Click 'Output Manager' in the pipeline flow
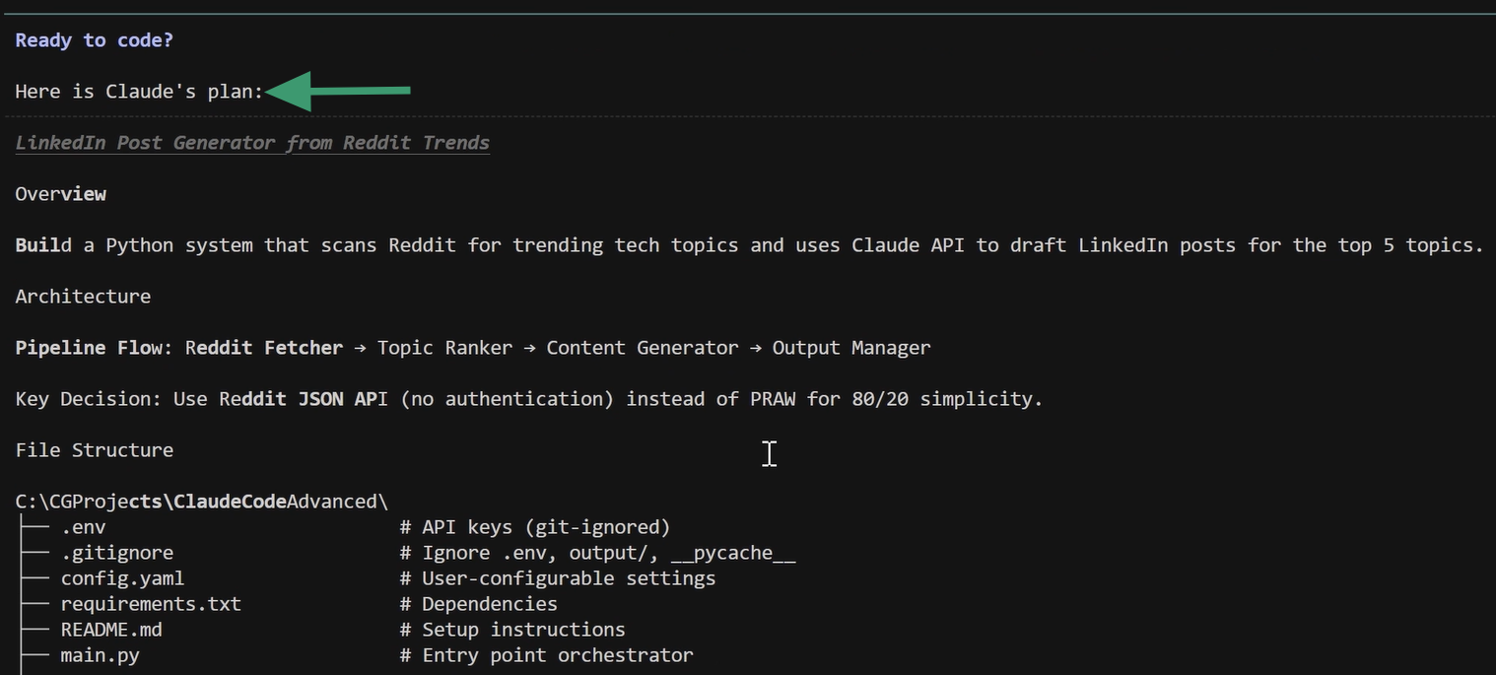 (x=850, y=348)
